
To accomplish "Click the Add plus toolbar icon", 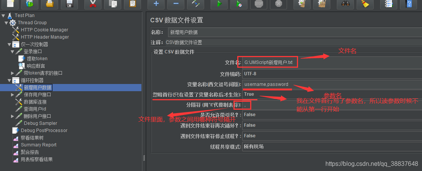I will 156,4.
